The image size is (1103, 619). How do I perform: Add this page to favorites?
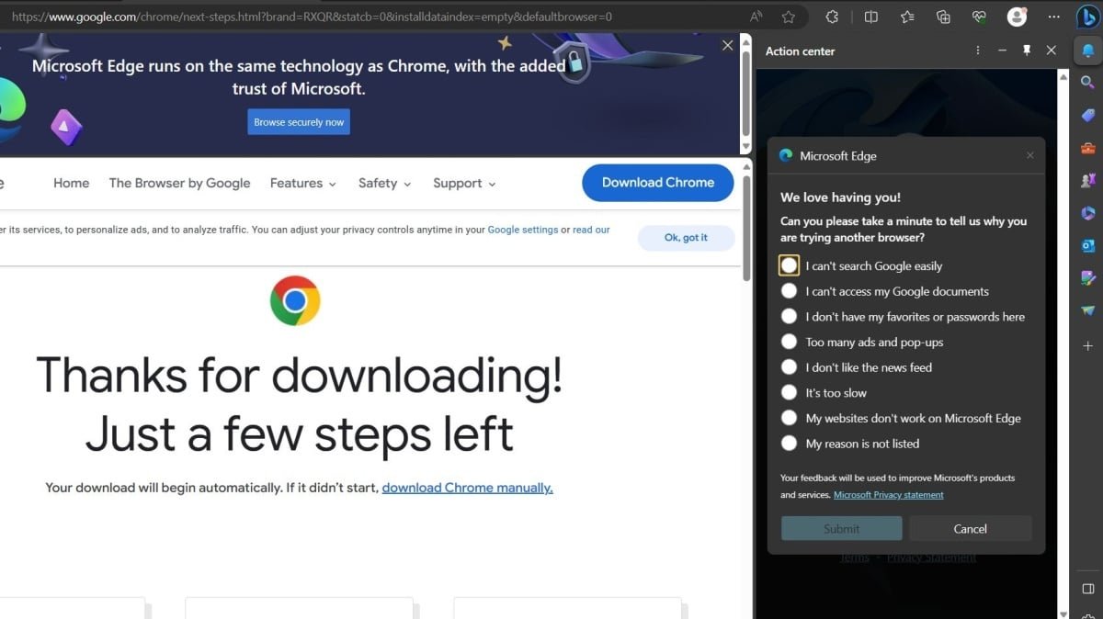point(788,16)
